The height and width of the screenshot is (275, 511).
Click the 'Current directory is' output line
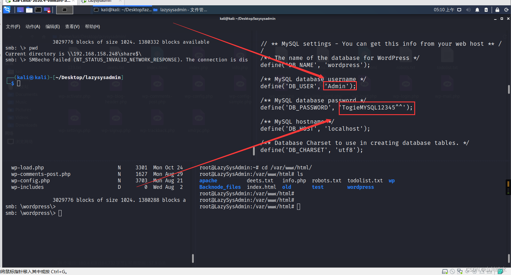click(x=73, y=54)
